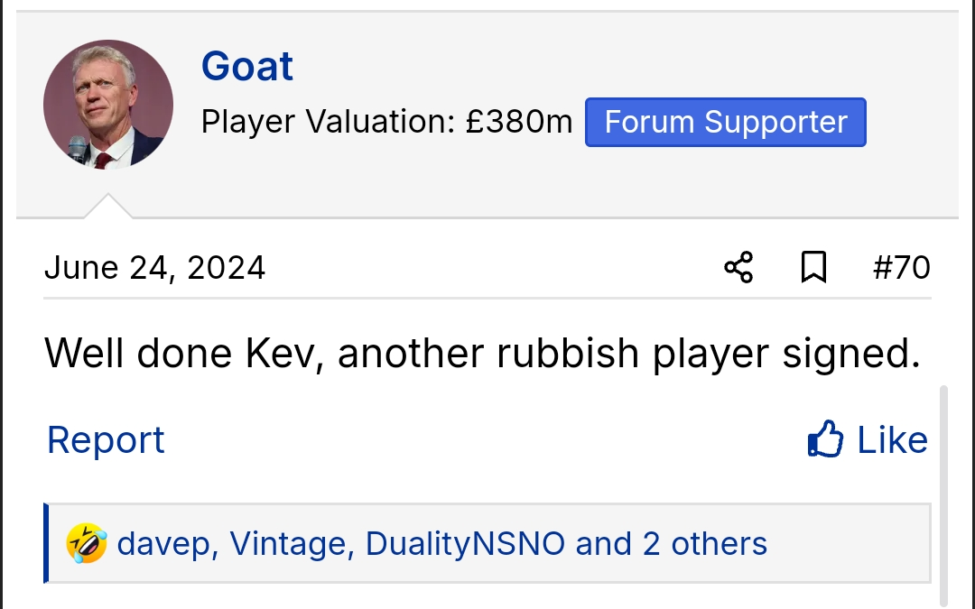
Task: Click the thumbs-up icon
Action: tap(825, 440)
